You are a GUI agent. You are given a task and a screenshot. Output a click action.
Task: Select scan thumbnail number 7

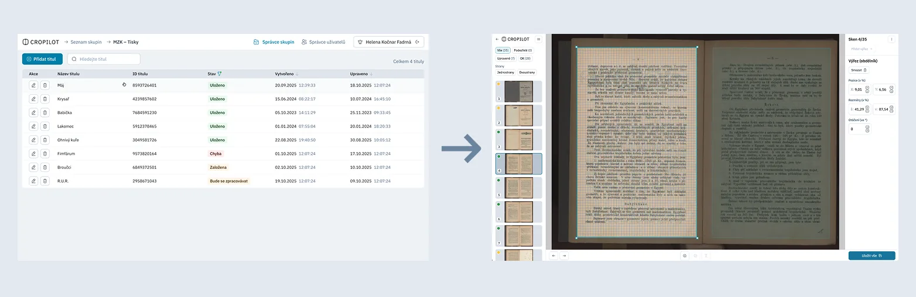519,236
